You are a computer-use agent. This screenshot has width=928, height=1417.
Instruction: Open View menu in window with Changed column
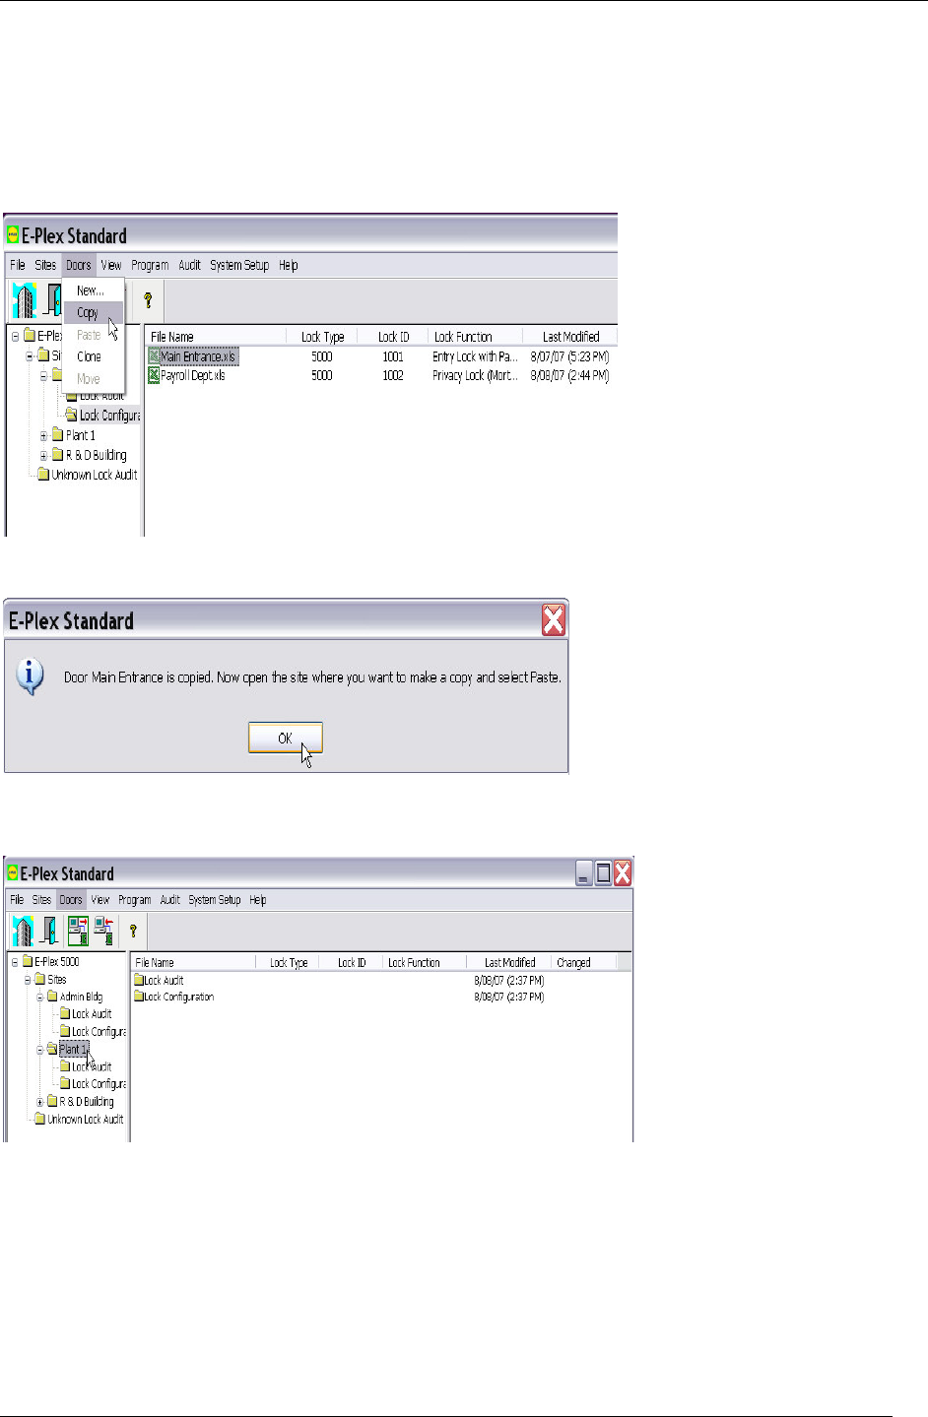100,899
